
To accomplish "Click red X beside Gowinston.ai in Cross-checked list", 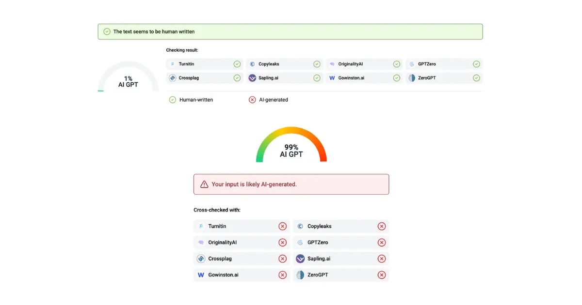I will (x=282, y=275).
